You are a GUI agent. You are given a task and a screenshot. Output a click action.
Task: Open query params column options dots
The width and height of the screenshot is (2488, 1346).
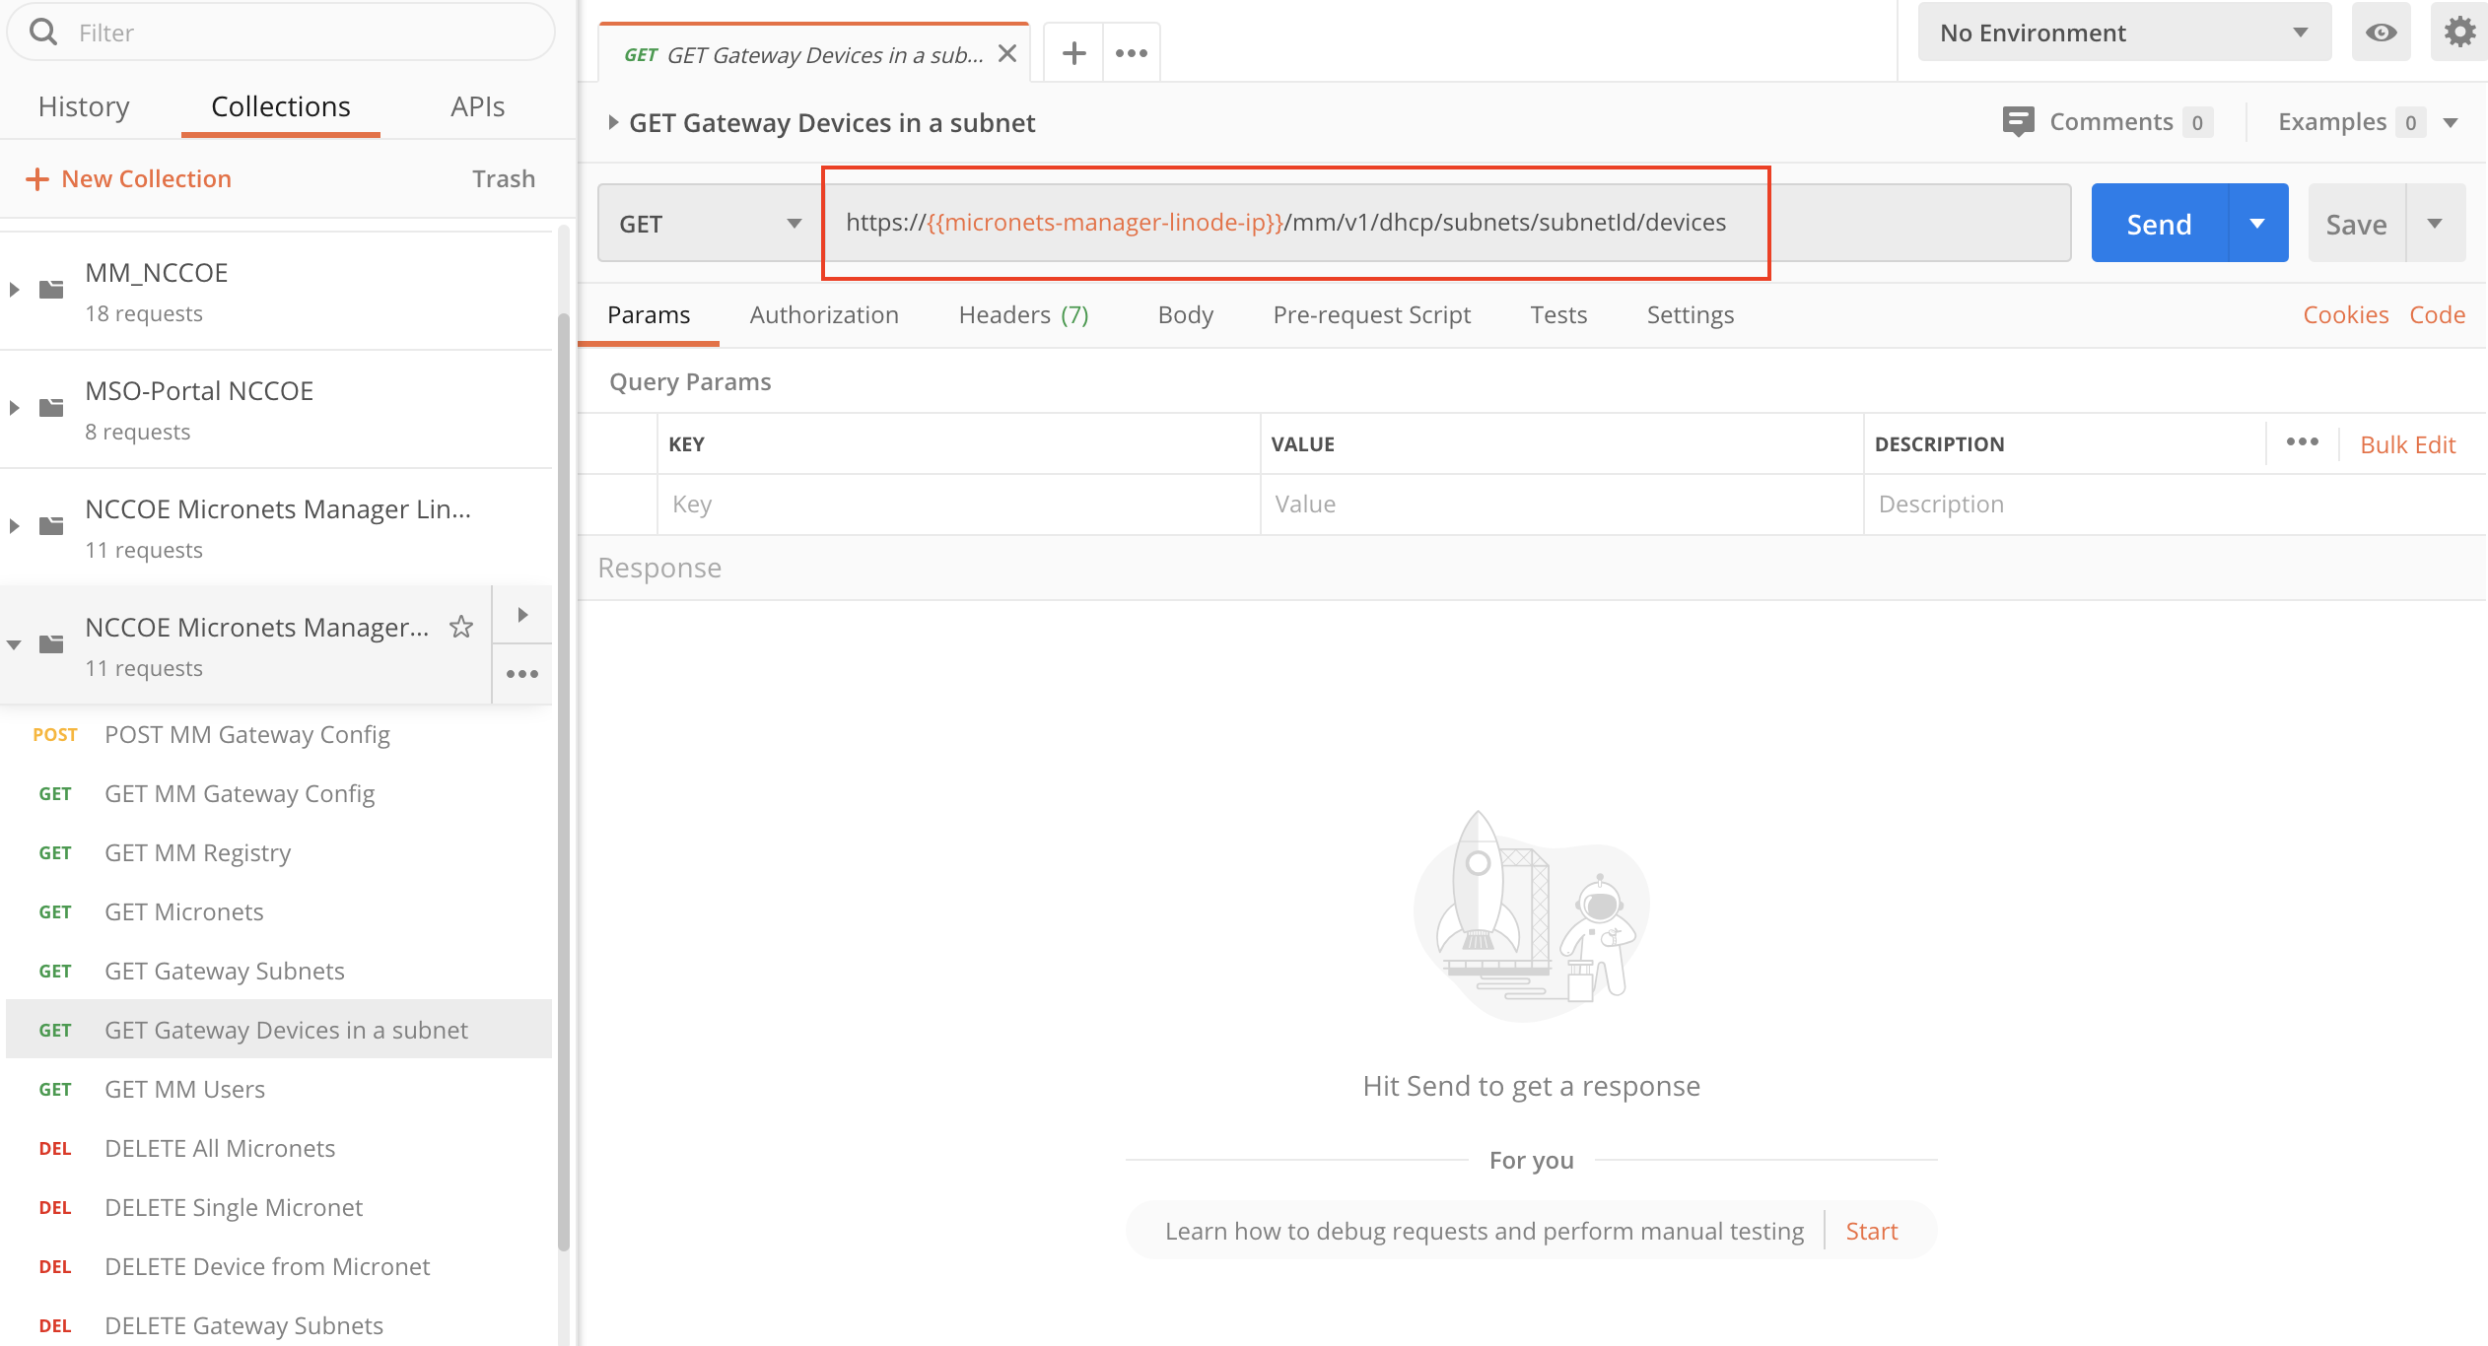click(x=2302, y=441)
